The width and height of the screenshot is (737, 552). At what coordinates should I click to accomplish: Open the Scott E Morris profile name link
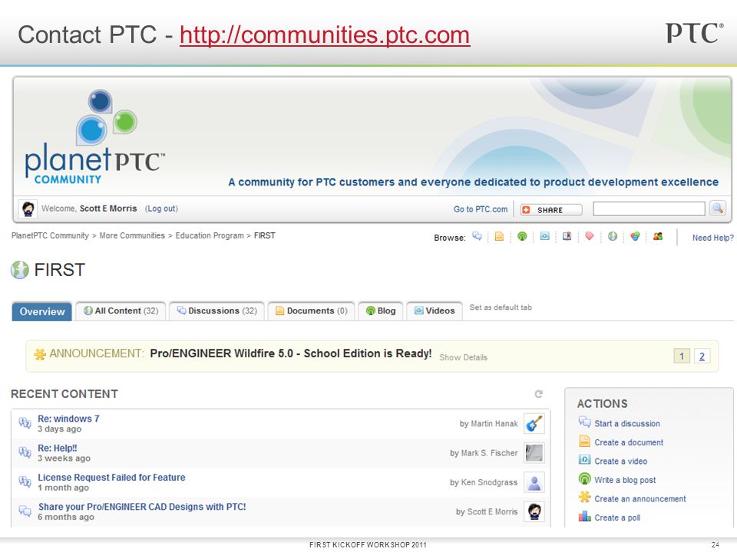click(x=108, y=209)
